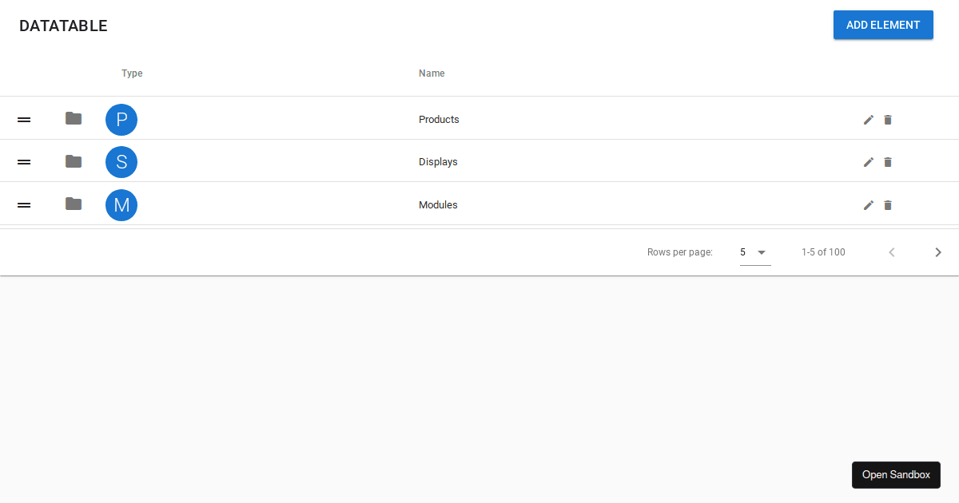Go to the next page with the right chevron
This screenshot has height=503, width=959.
[938, 252]
